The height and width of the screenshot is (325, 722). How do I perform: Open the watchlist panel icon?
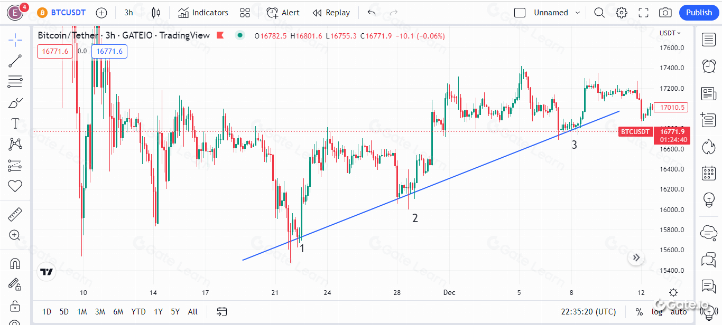point(708,39)
